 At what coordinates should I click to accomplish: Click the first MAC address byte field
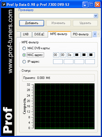tap(56, 55)
